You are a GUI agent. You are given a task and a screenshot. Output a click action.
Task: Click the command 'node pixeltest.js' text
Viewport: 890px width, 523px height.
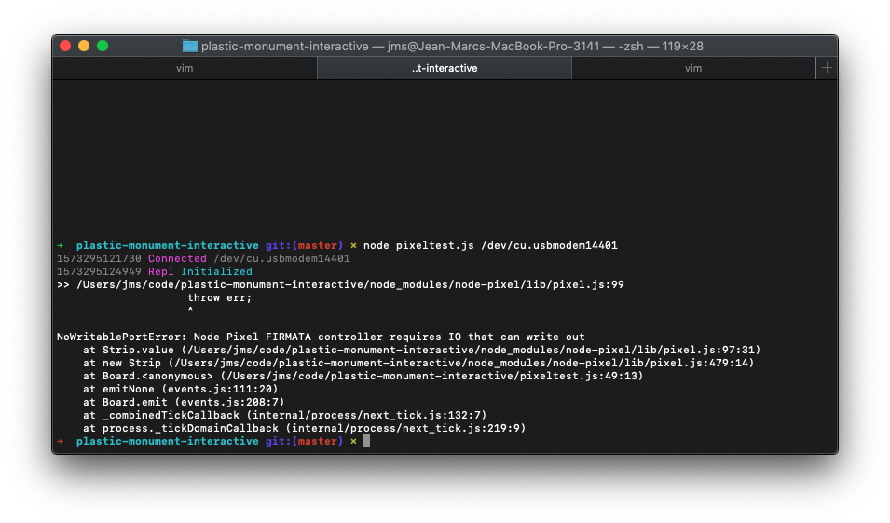418,245
